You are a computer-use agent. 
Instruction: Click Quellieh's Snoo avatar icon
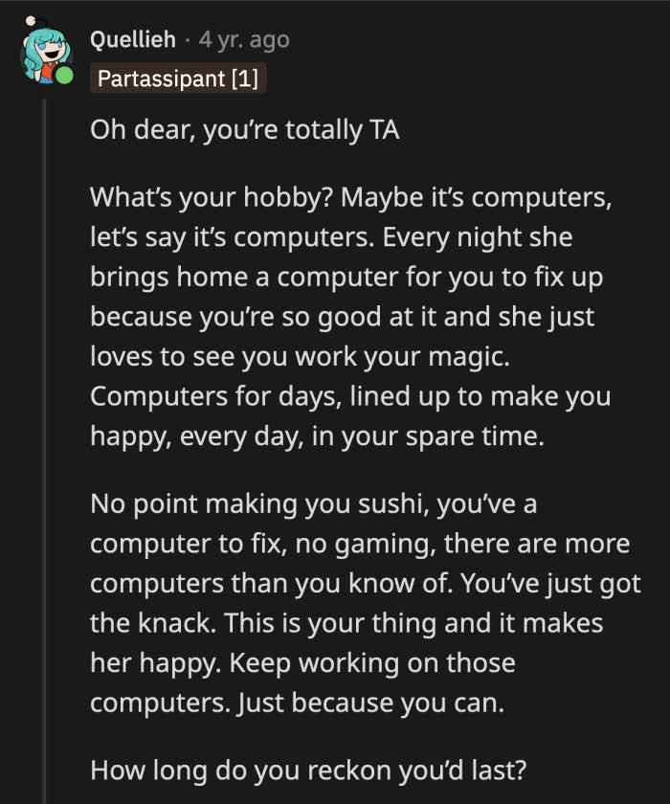tap(44, 55)
